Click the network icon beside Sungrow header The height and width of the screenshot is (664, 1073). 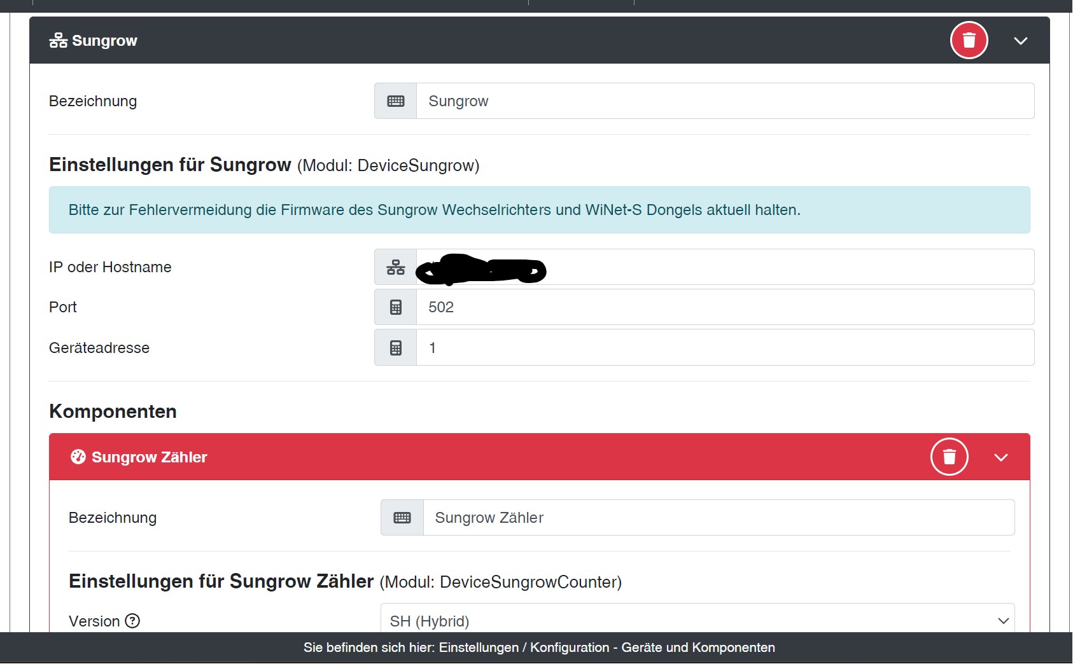(59, 41)
